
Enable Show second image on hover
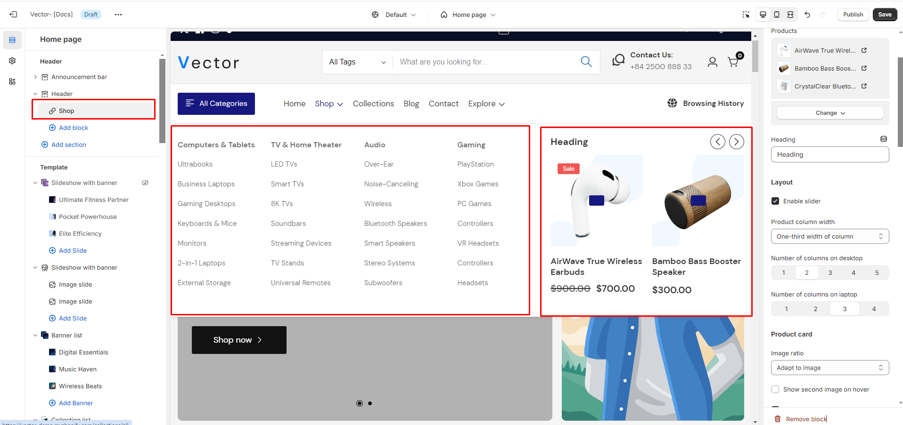[775, 389]
